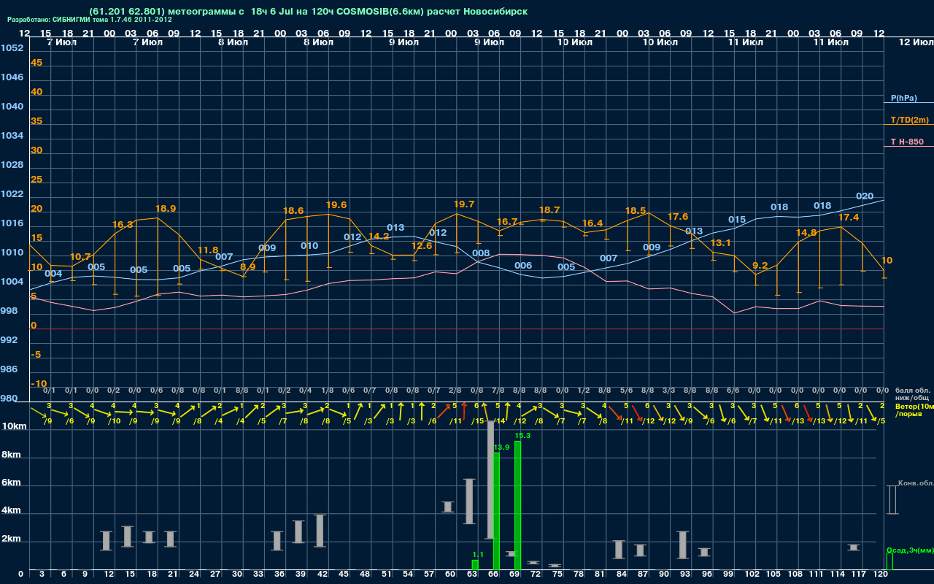Image resolution: width=934 pixels, height=584 pixels.
Task: Click the 12 Июл date label
Action: click(915, 42)
